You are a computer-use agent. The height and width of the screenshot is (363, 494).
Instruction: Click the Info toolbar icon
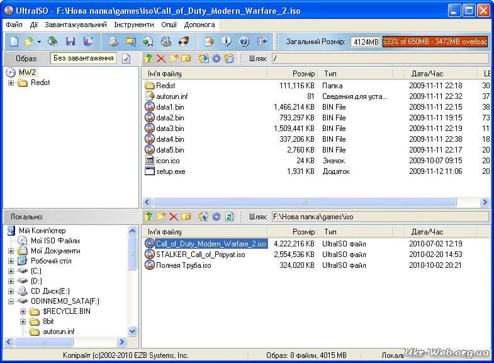click(227, 42)
